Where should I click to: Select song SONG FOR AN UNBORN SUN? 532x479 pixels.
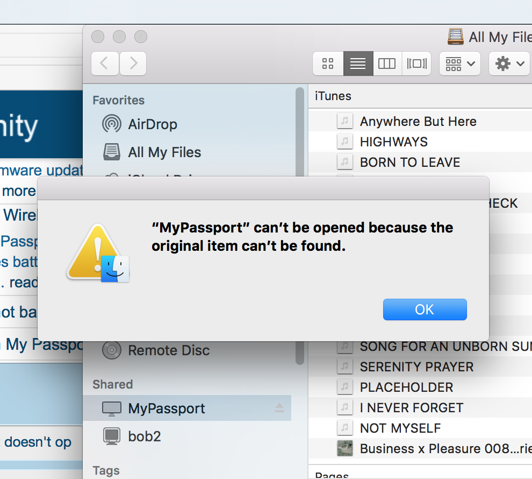(420, 346)
